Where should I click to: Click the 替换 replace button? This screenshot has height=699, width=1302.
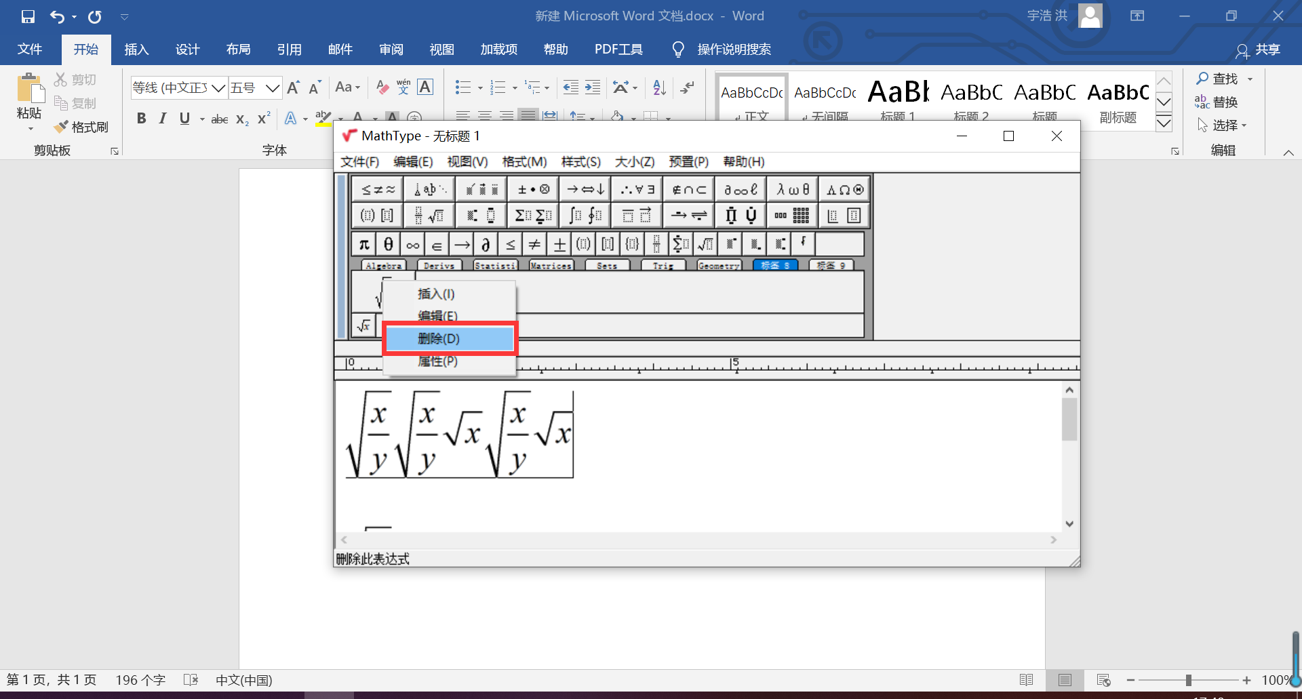click(1217, 102)
